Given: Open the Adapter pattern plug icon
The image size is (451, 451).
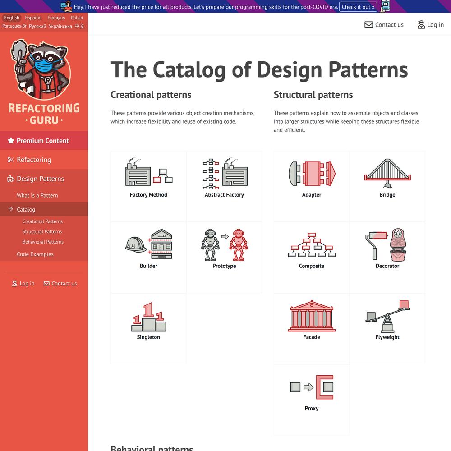Looking at the screenshot, I should pos(312,174).
